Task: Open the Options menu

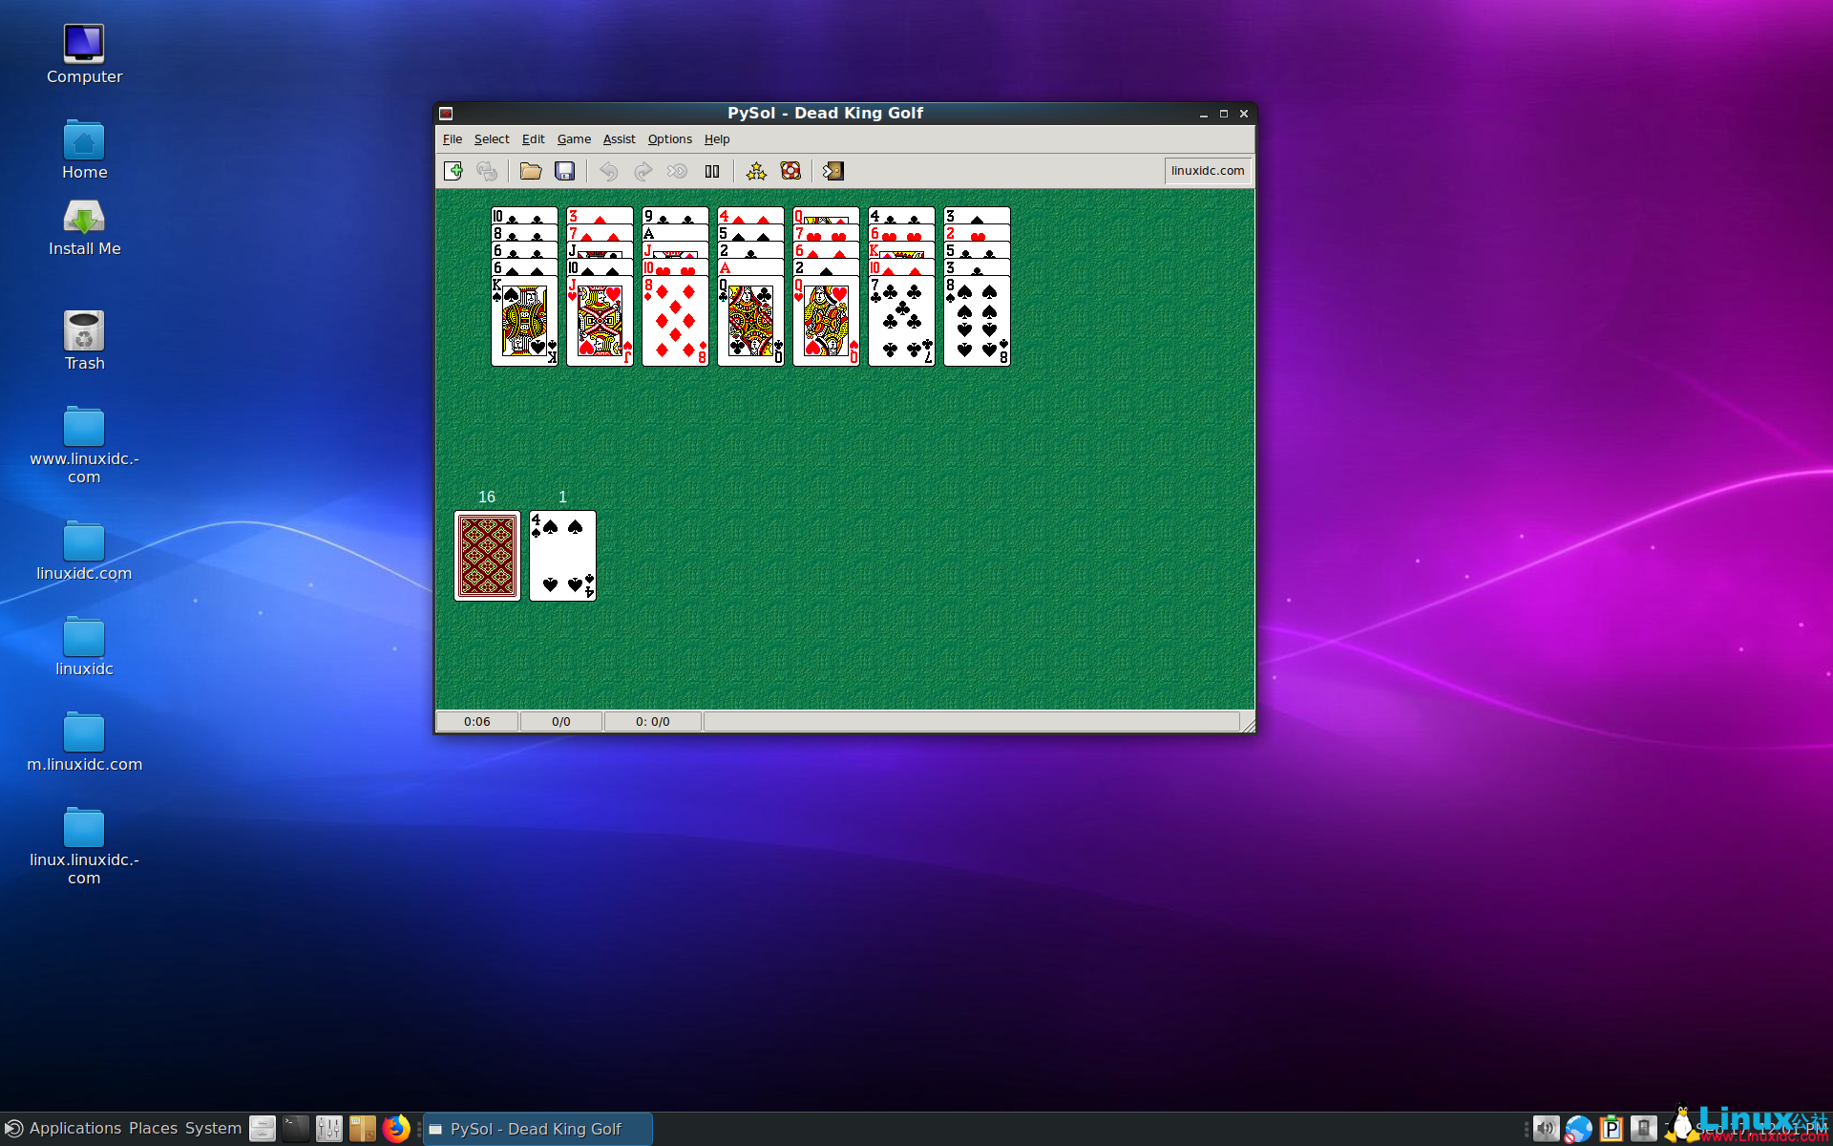Action: (669, 139)
